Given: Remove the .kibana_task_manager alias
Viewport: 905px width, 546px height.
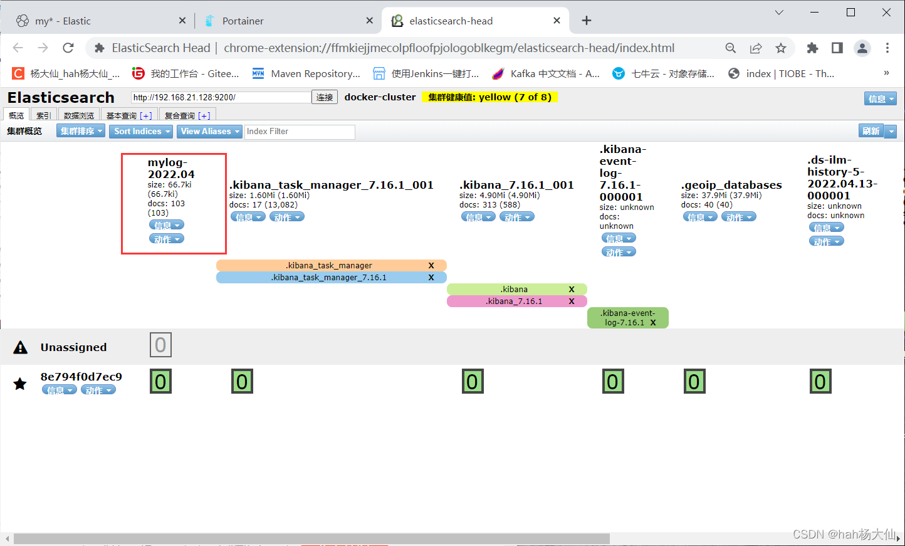Looking at the screenshot, I should [431, 266].
